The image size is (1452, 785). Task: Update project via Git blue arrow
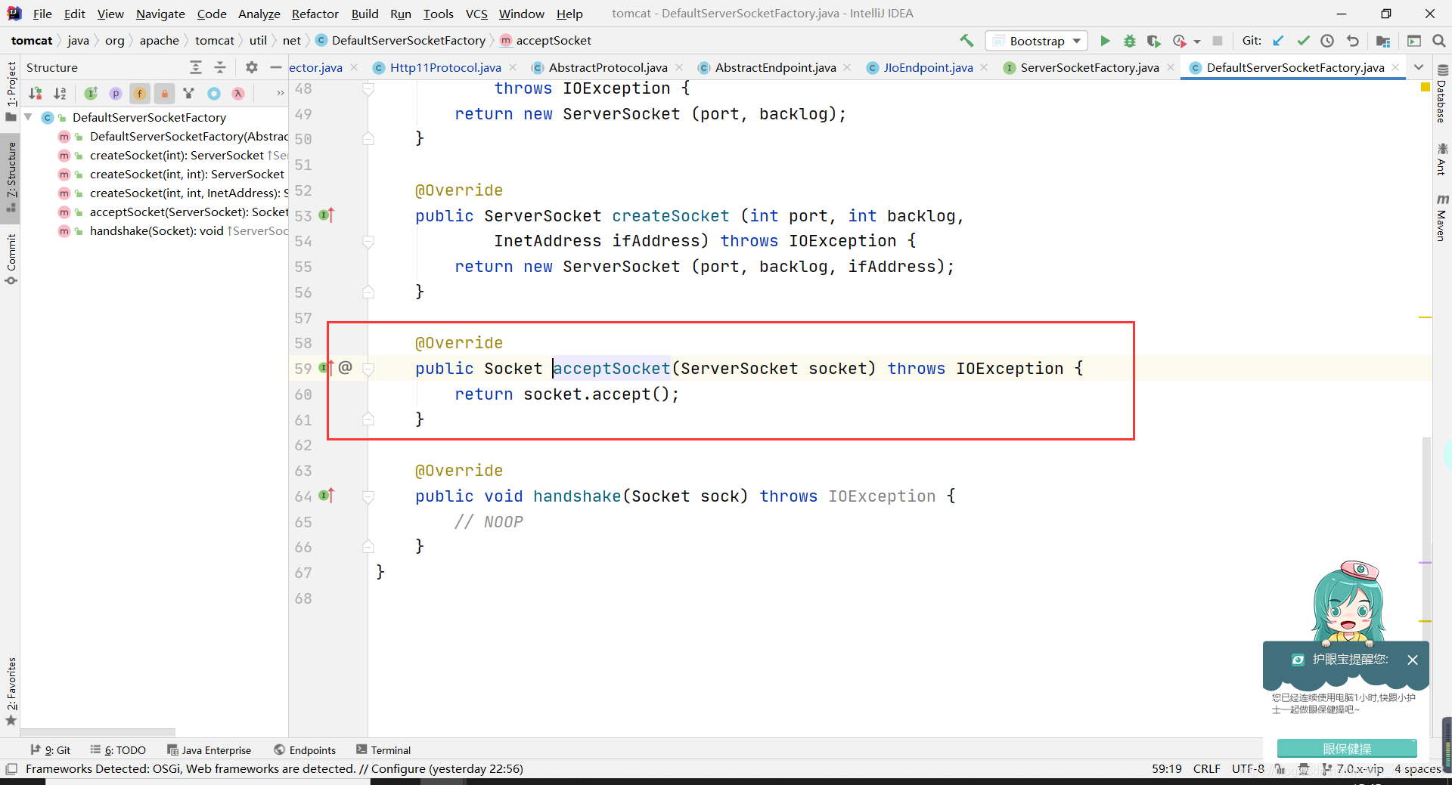[1278, 41]
